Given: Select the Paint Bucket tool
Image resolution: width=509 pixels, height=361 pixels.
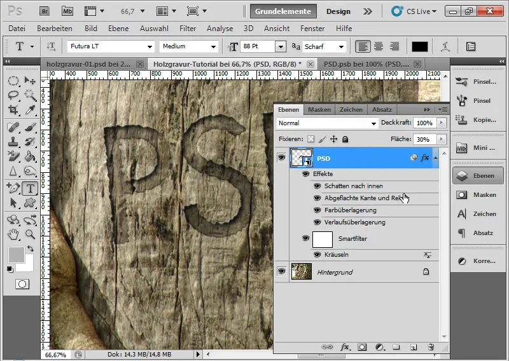Looking at the screenshot, I should pyautogui.click(x=30, y=156).
